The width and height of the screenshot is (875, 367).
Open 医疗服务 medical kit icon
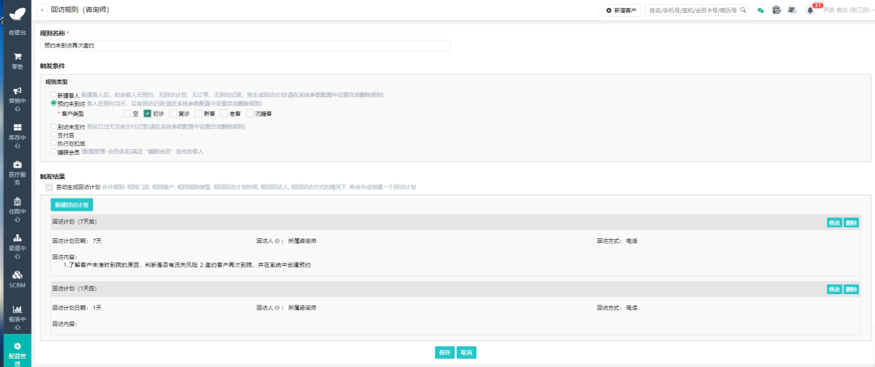coord(17,164)
